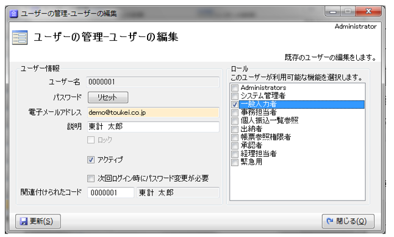
Task: Close the window with the red X button
Action: (x=368, y=12)
